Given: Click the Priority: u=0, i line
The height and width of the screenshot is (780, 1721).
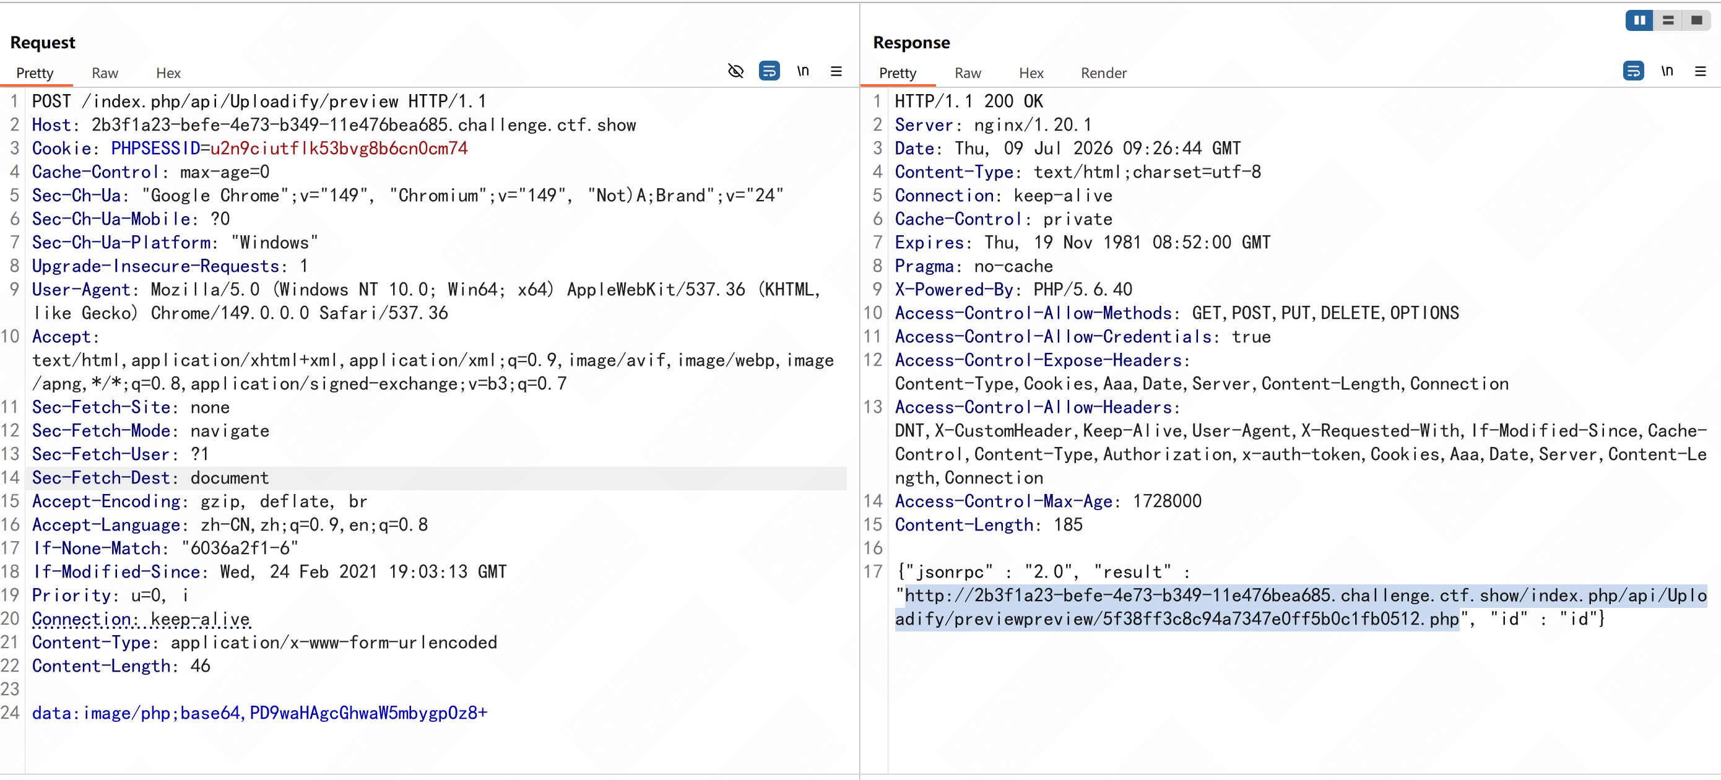Looking at the screenshot, I should click(111, 596).
